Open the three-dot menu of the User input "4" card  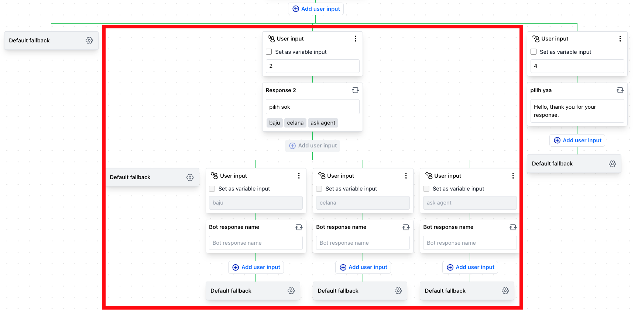click(x=620, y=39)
